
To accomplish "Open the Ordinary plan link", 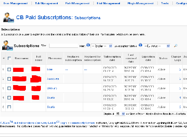I will (x=52, y=88).
